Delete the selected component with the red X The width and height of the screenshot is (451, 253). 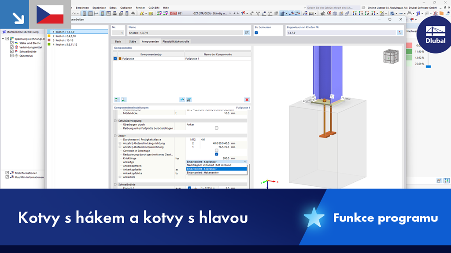coord(247,100)
